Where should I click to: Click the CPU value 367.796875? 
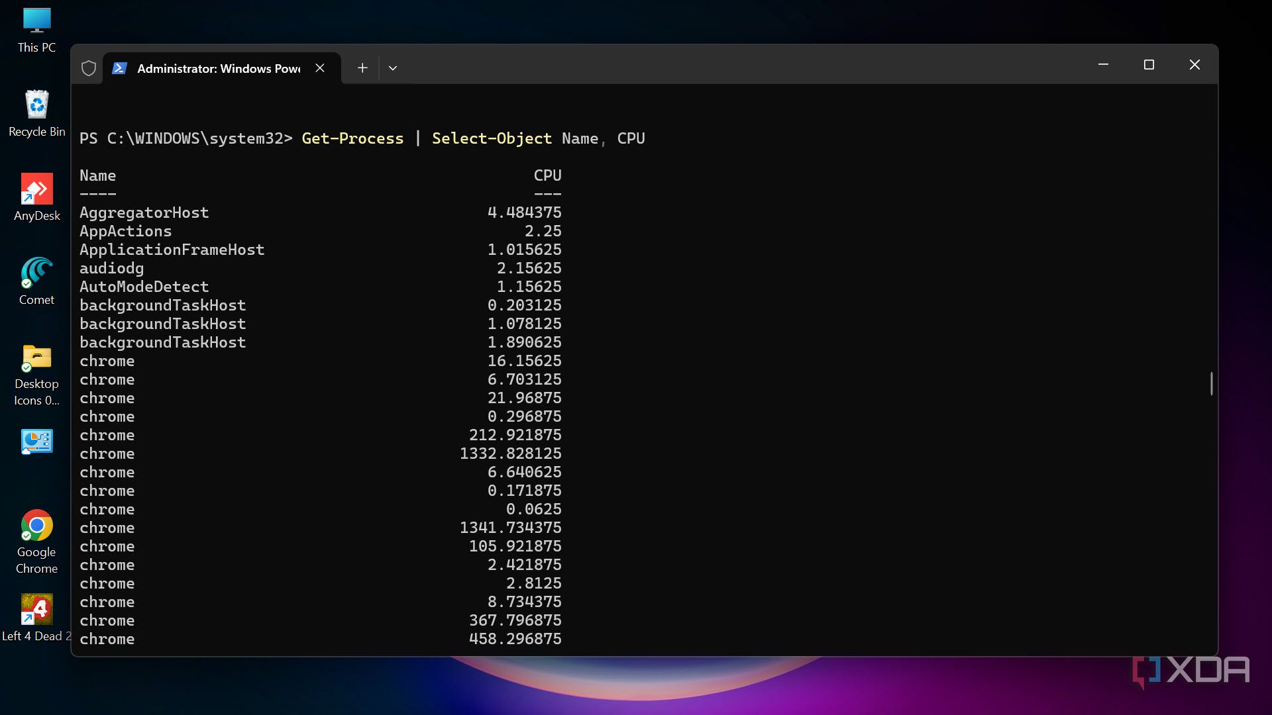pyautogui.click(x=515, y=620)
